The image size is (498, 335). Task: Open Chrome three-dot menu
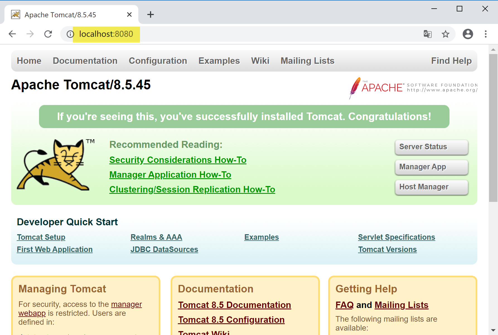click(x=486, y=34)
